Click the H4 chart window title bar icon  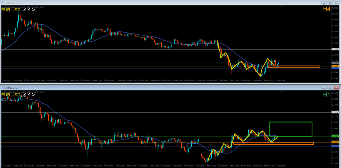2,3
